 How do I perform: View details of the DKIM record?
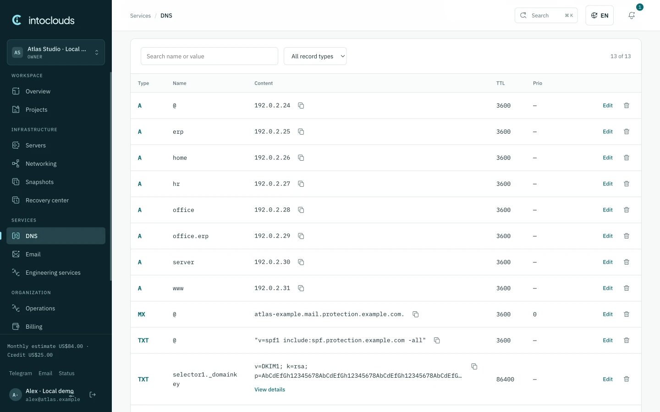pos(269,390)
